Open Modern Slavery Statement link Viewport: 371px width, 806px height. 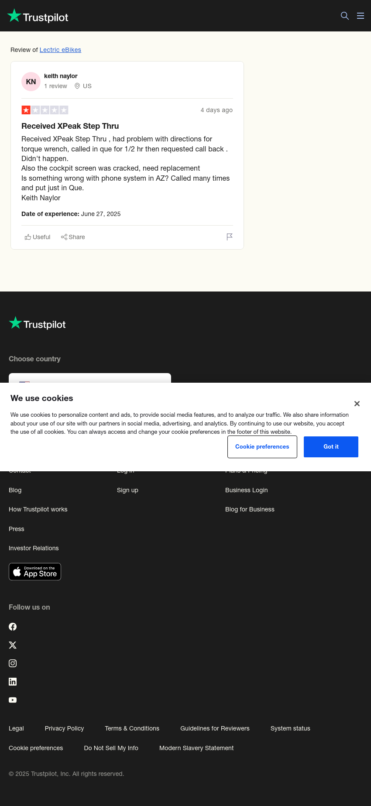click(196, 748)
